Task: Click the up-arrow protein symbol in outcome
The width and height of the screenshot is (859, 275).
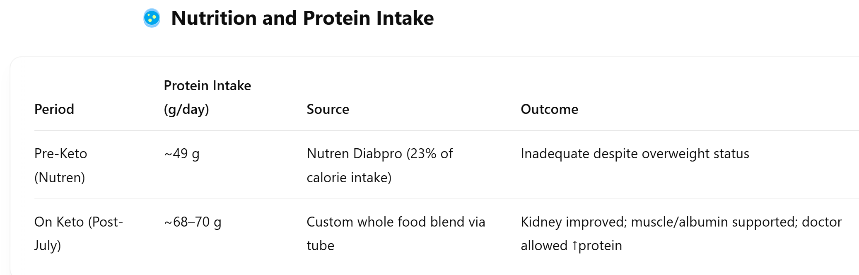Action: click(x=574, y=246)
